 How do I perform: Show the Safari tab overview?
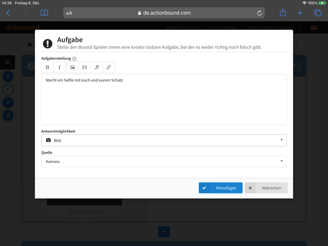click(318, 13)
